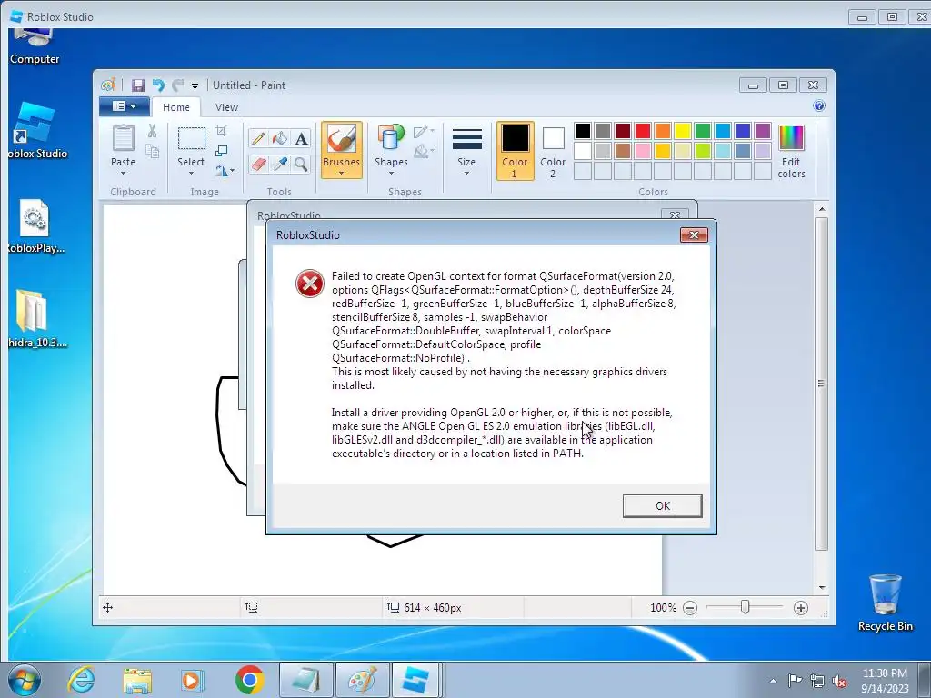This screenshot has width=931, height=698.
Task: Click the Redo arrow in Paint
Action: [x=177, y=85]
